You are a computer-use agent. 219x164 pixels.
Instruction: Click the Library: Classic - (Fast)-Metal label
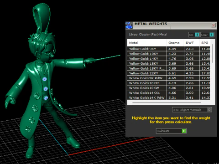coord(148,35)
